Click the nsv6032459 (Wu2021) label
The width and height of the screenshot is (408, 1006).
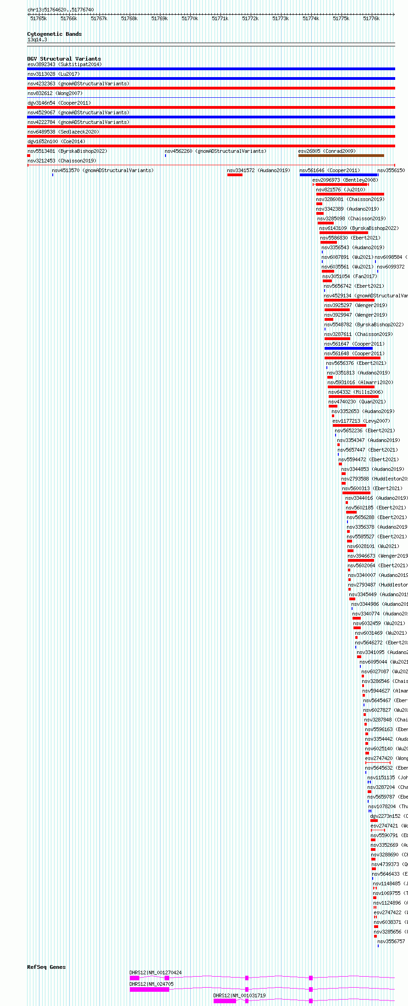point(380,623)
